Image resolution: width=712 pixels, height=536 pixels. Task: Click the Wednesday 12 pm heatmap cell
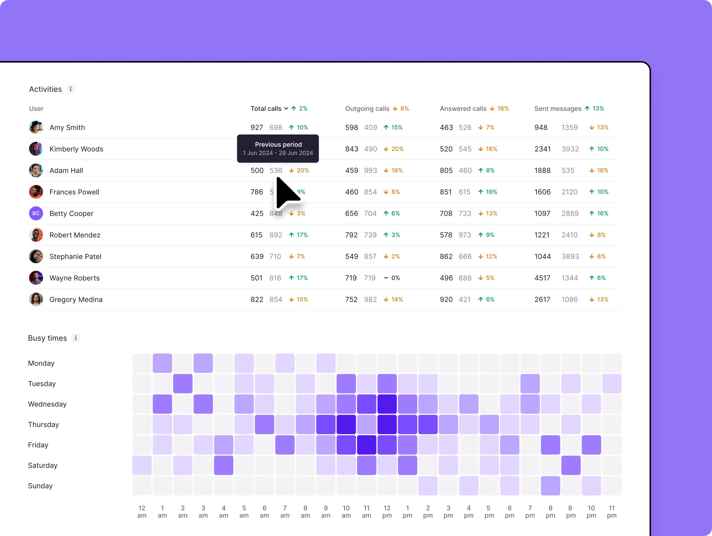click(387, 404)
